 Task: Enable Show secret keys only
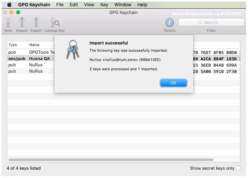pos(238,168)
